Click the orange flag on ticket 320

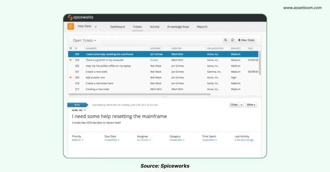(x=71, y=78)
